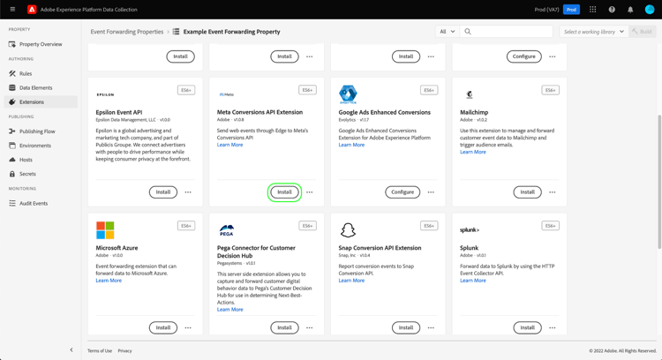Open the Terms of Use link

(100, 350)
